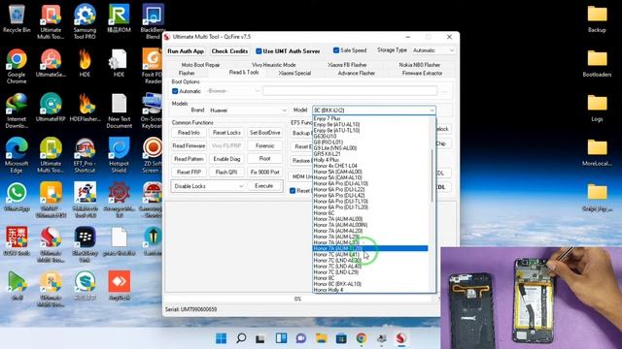Open the Disable Locks dropdown
622x349 pixels.
[x=208, y=186]
